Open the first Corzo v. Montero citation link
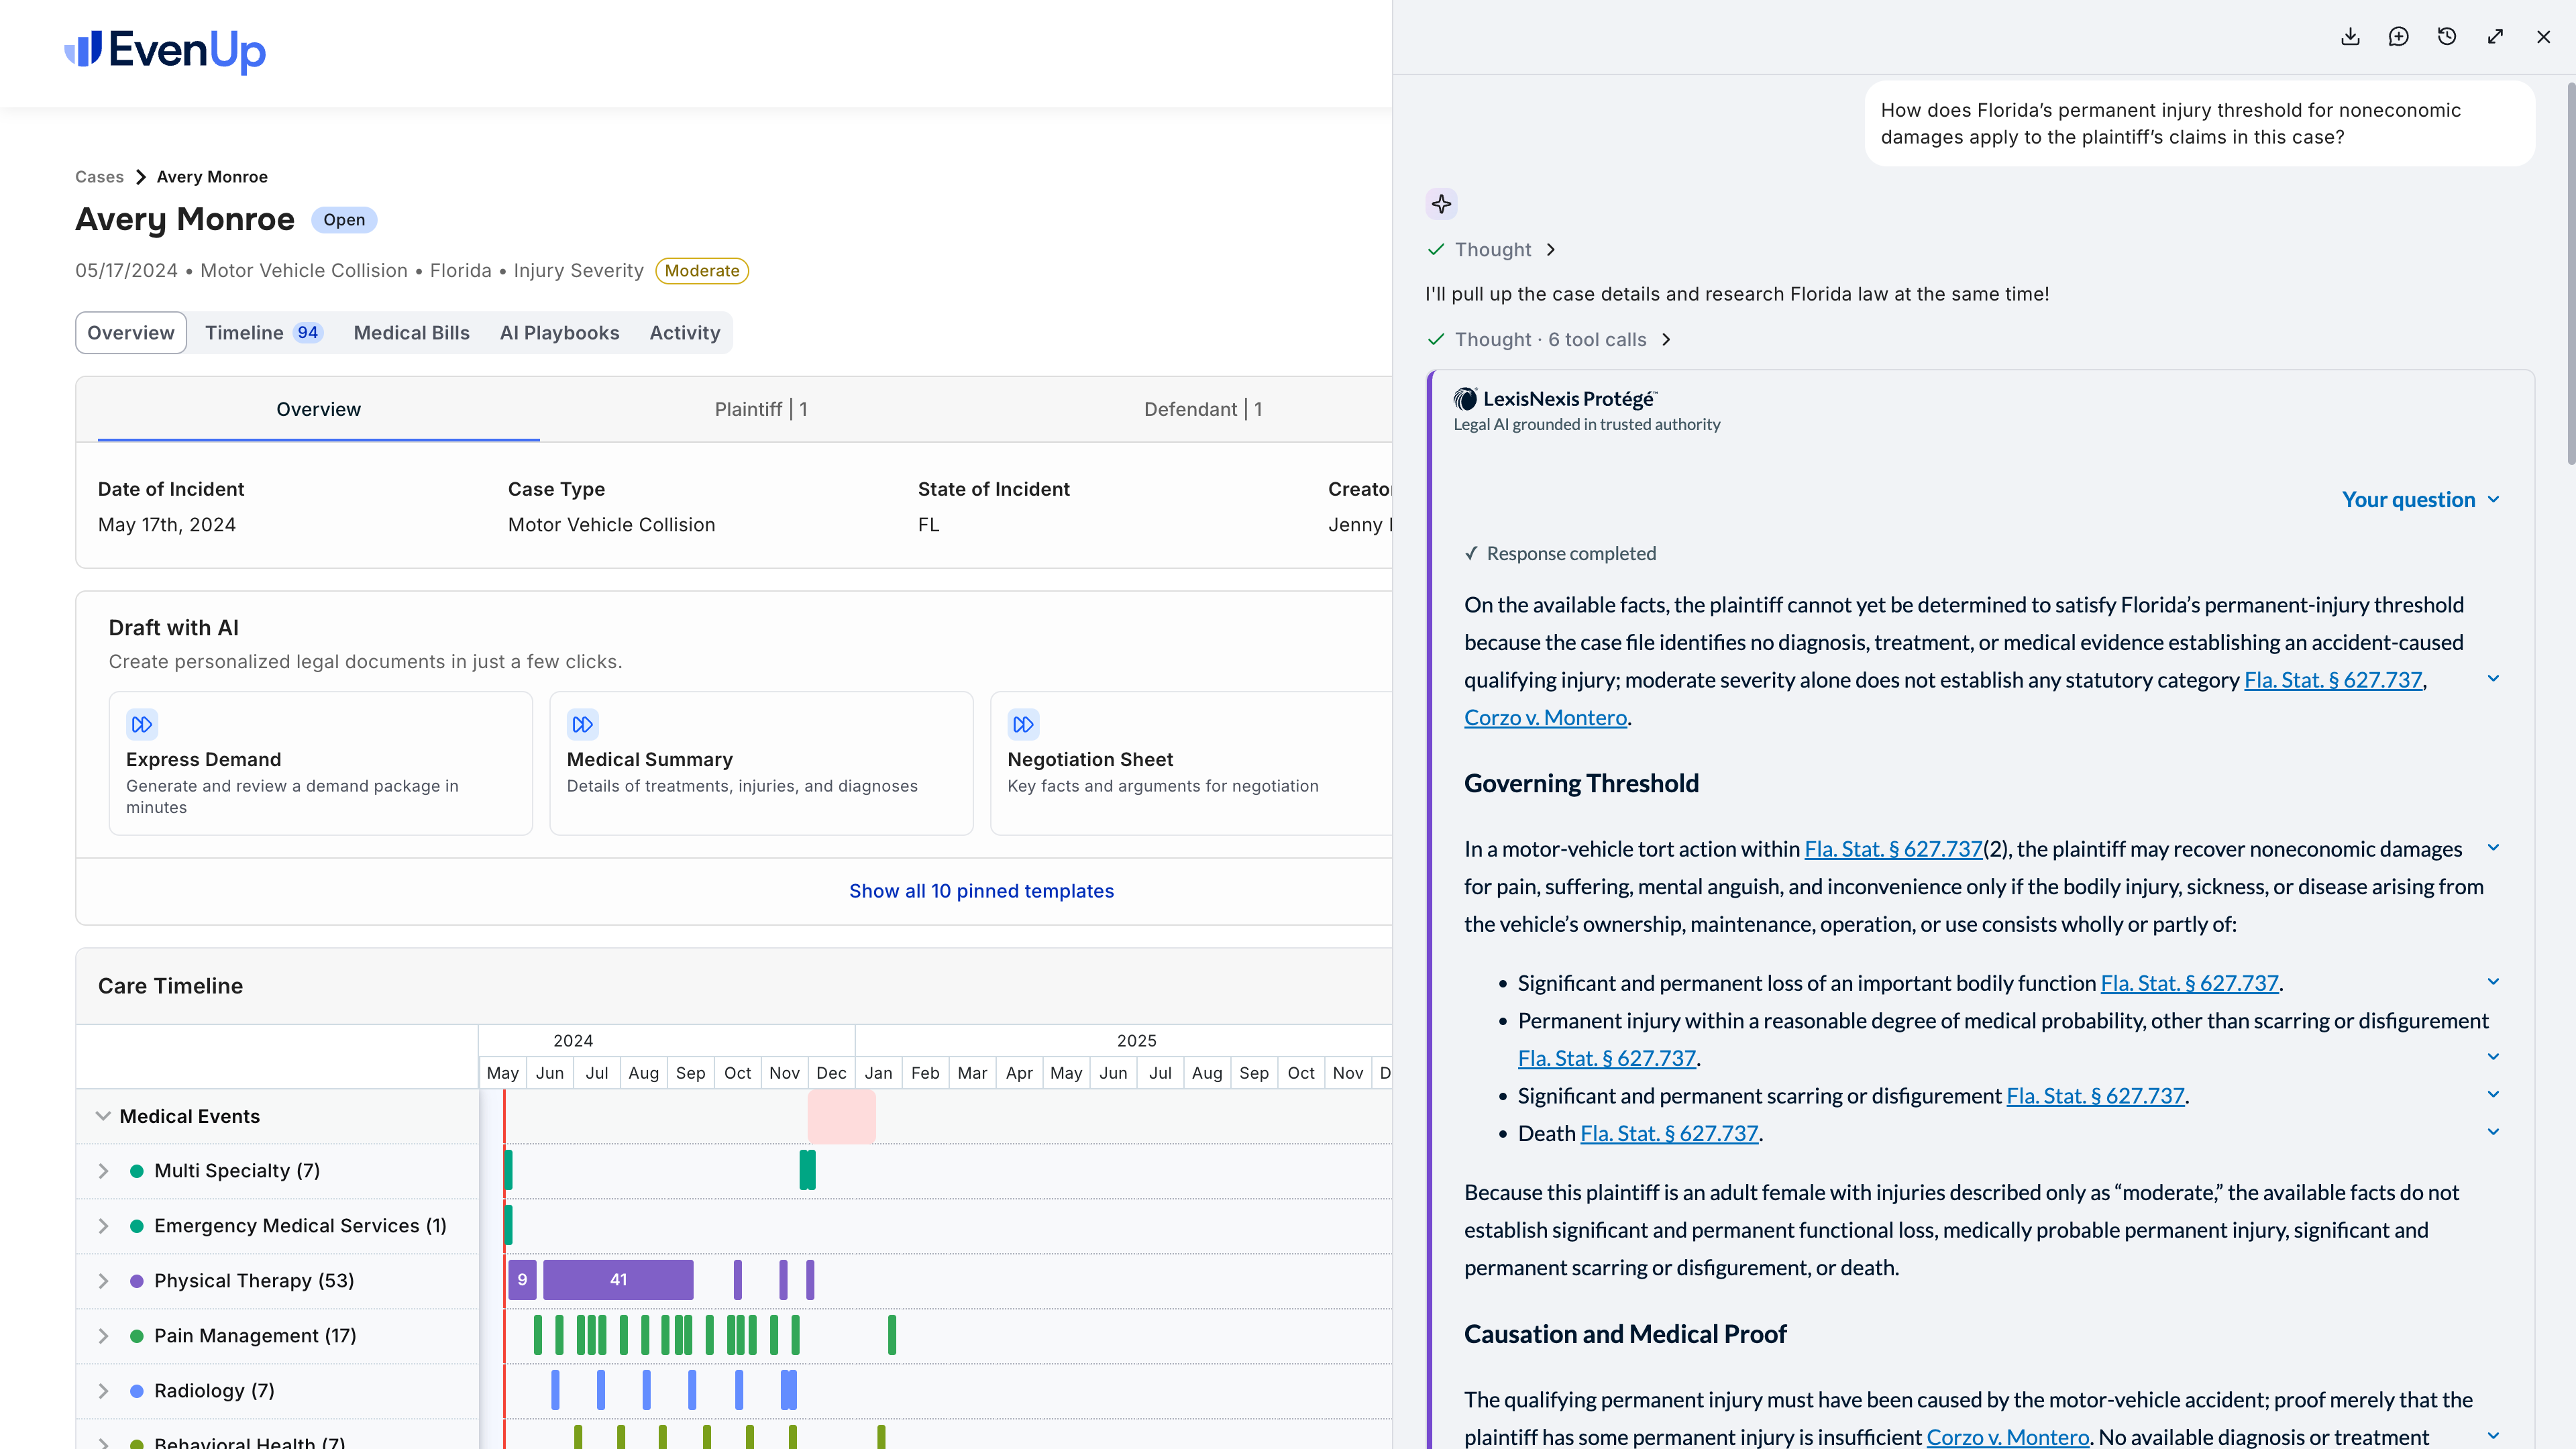The width and height of the screenshot is (2576, 1449). pos(1545,718)
